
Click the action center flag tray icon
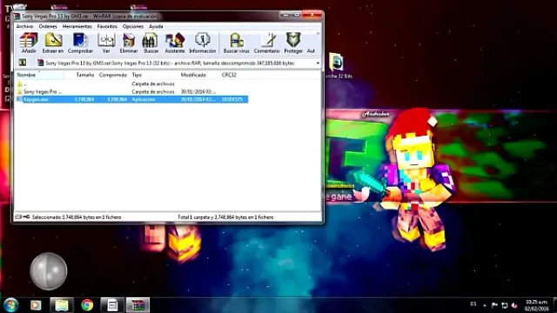point(494,305)
